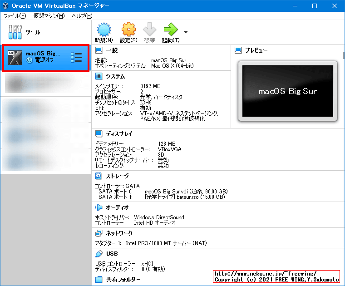Open the USB section heading link
345x286 pixels.
[x=112, y=254]
